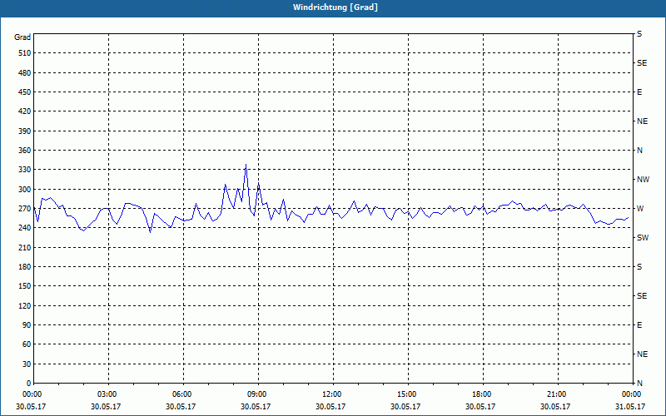Viewport: 666px width, 416px height.
Task: Click the 30 degree axis label
Action: point(26,364)
